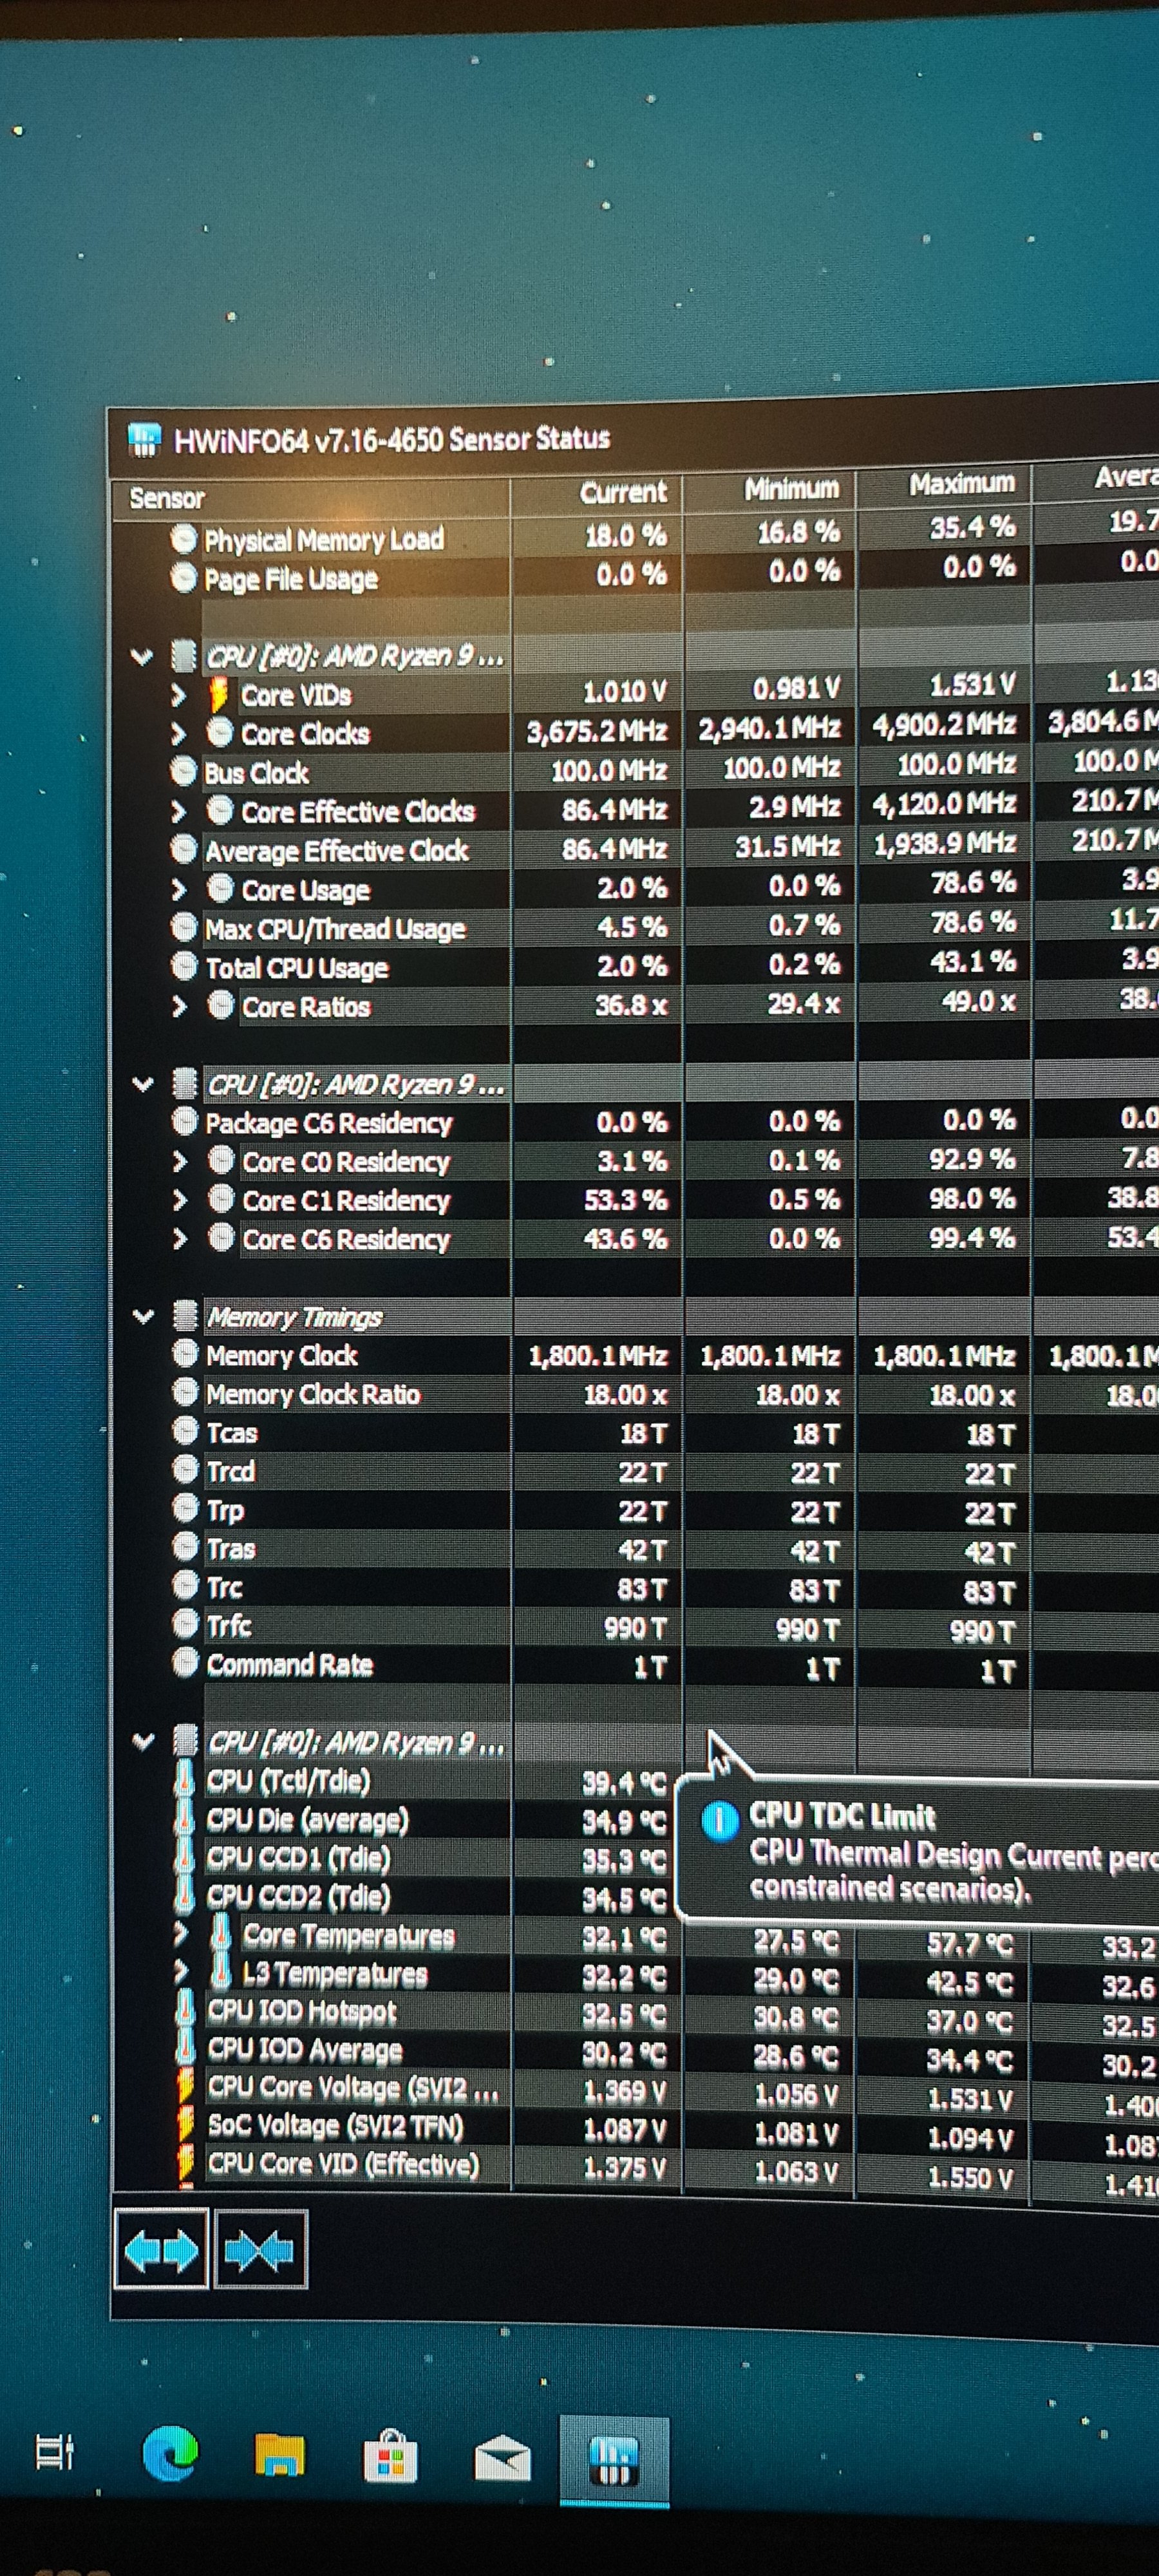Expand the Core Clocks row
Viewport: 1159px width, 2576px height.
click(179, 734)
